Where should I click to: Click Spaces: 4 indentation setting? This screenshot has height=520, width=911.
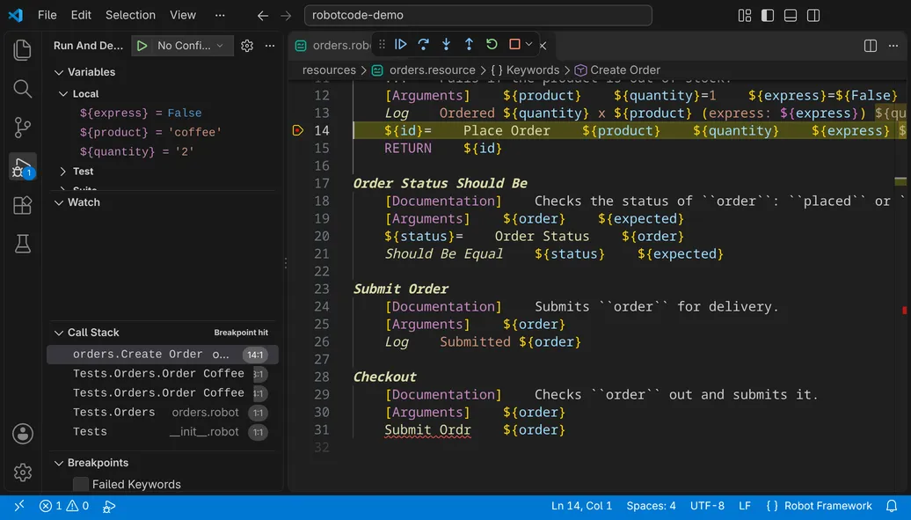(651, 506)
